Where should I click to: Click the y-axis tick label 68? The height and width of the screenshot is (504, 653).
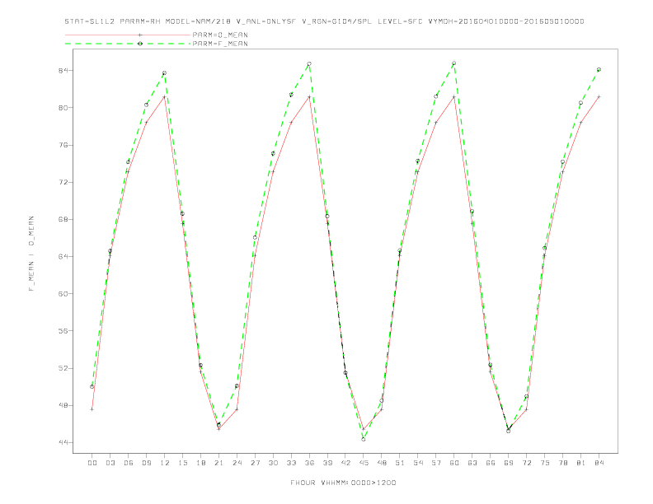coord(63,219)
